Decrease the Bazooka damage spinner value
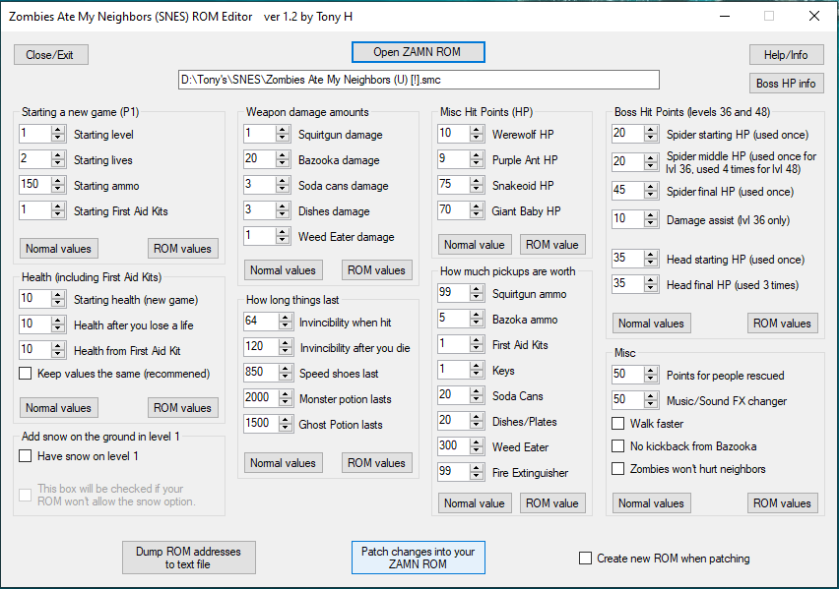Screen dimensions: 839x589 click(284, 164)
